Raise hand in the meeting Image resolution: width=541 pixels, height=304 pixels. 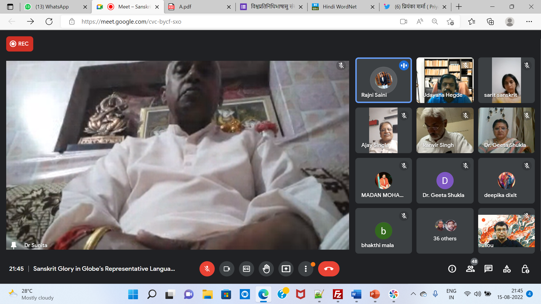click(x=266, y=269)
